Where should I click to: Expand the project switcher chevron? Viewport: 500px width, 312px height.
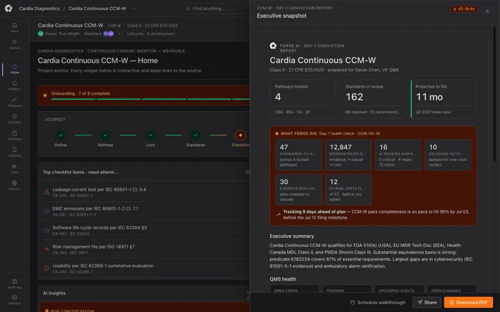click(133, 8)
